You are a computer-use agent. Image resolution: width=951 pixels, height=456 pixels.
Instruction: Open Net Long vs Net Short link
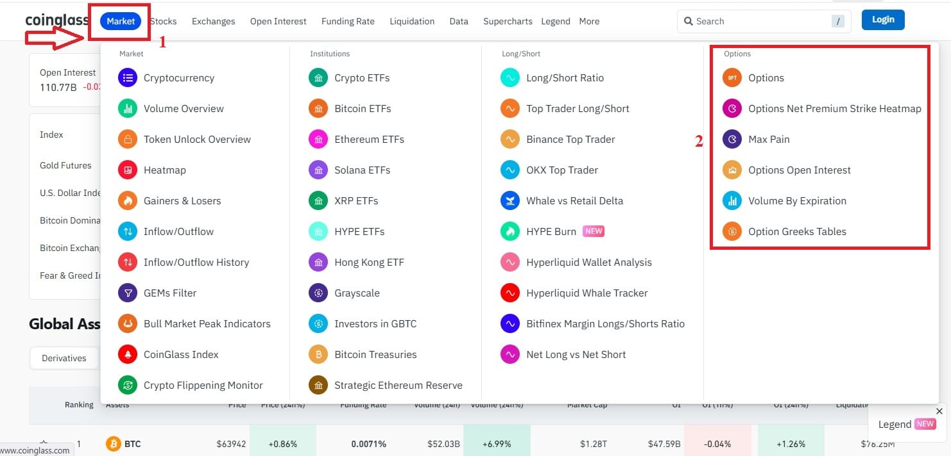click(x=576, y=355)
